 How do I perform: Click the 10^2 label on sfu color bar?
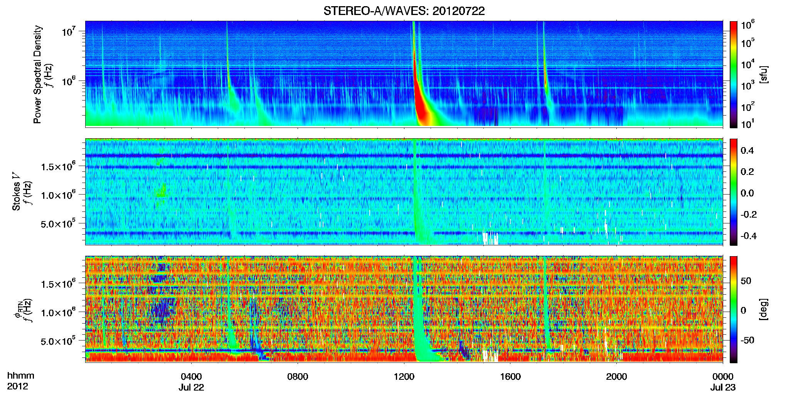pos(748,106)
